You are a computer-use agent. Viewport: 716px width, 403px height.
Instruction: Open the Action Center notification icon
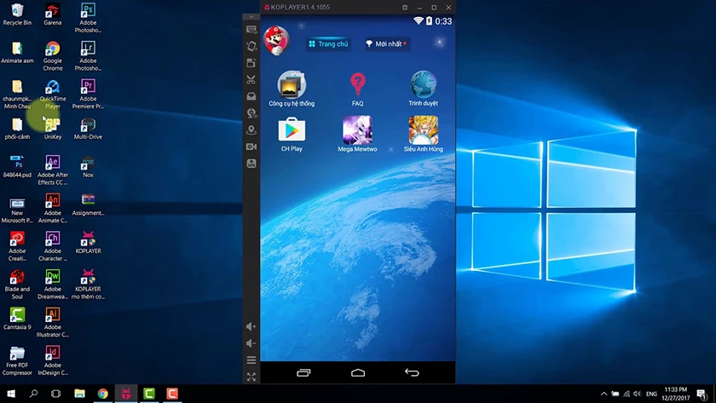point(702,394)
